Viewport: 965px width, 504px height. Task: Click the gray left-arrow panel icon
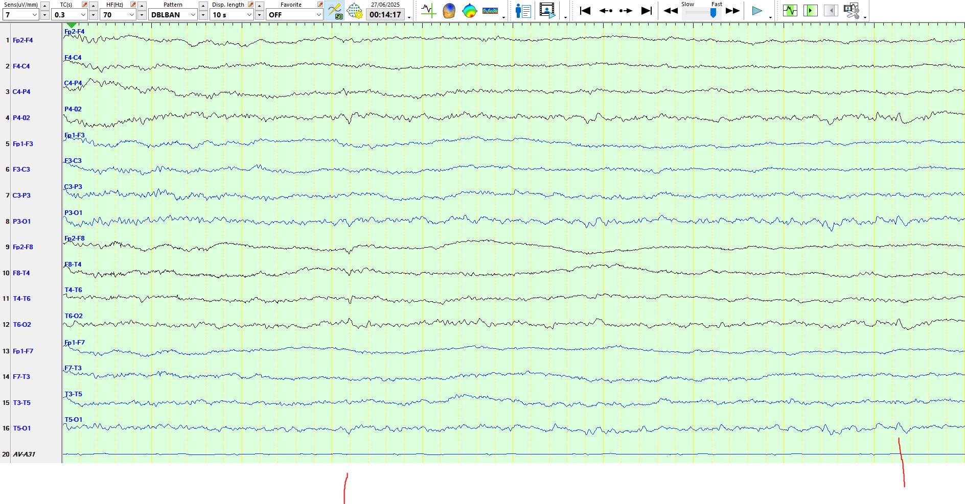(831, 10)
